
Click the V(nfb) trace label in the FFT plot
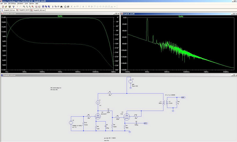coord(181,16)
